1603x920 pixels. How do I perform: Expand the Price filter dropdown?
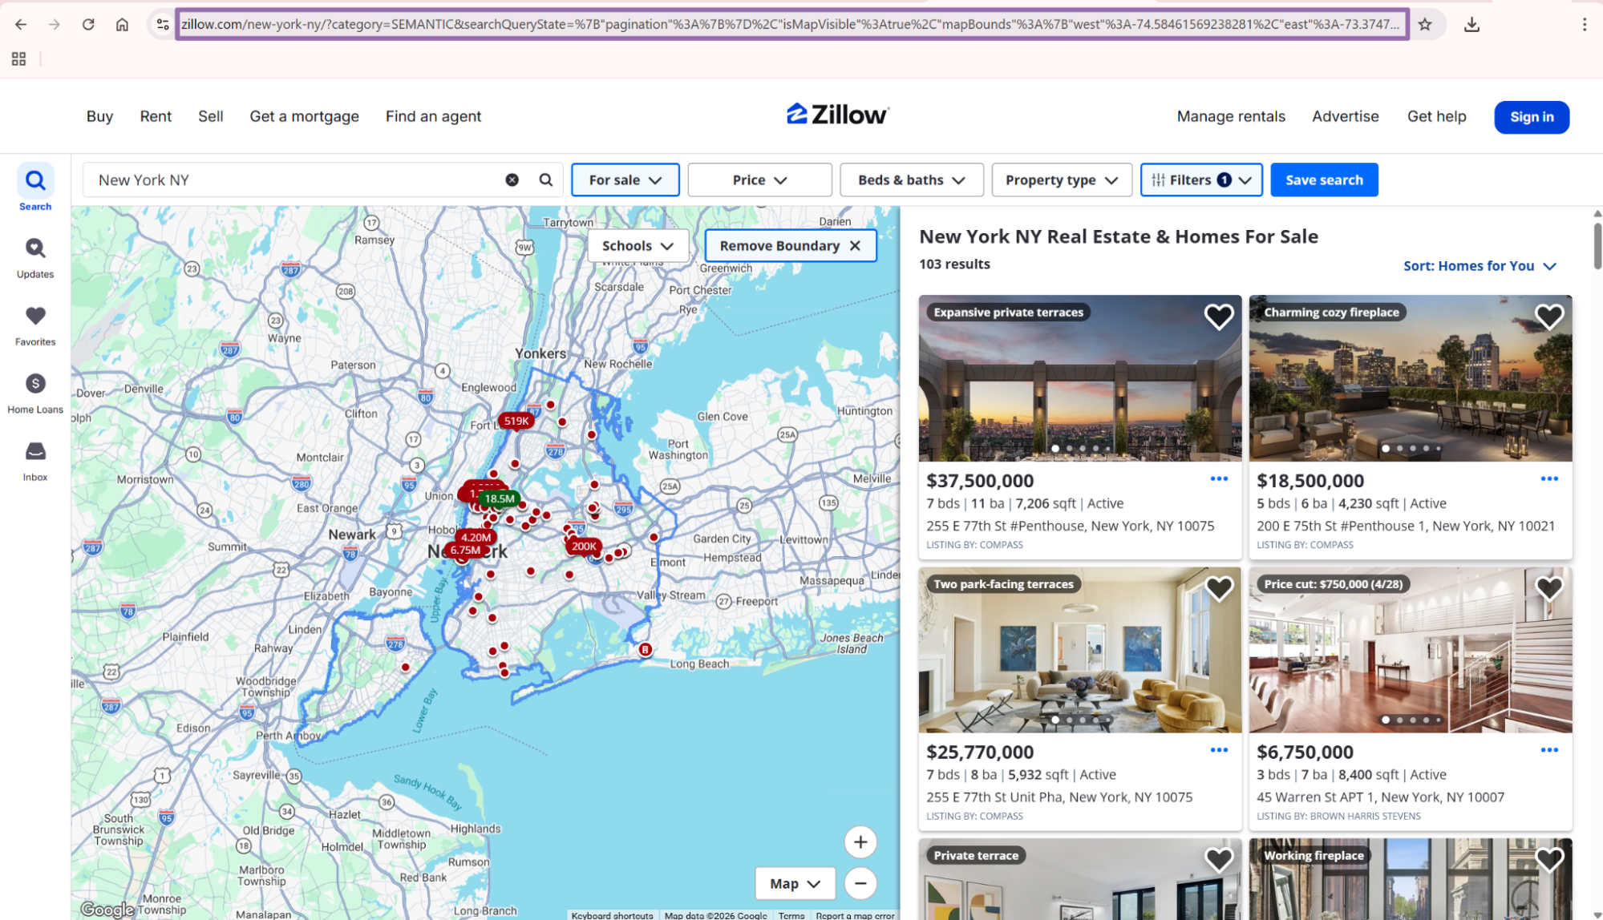pos(759,180)
